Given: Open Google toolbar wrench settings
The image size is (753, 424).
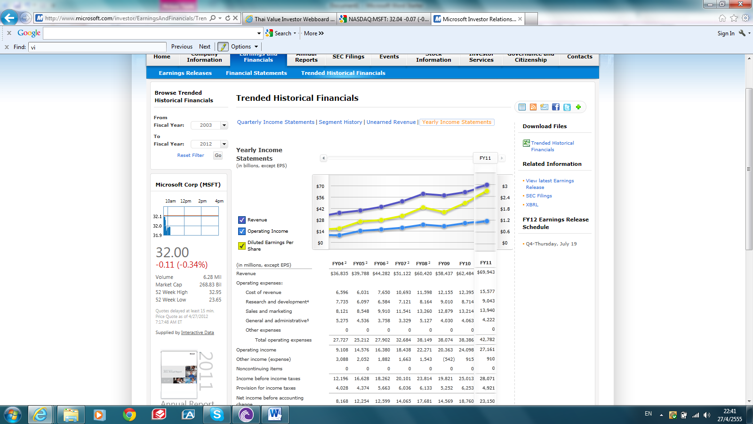Looking at the screenshot, I should pyautogui.click(x=742, y=33).
